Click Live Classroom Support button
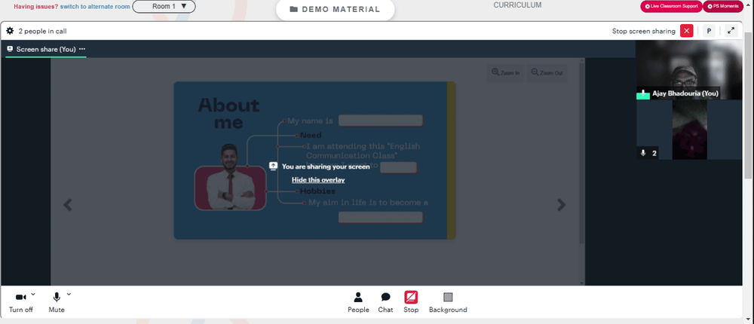 [x=671, y=6]
